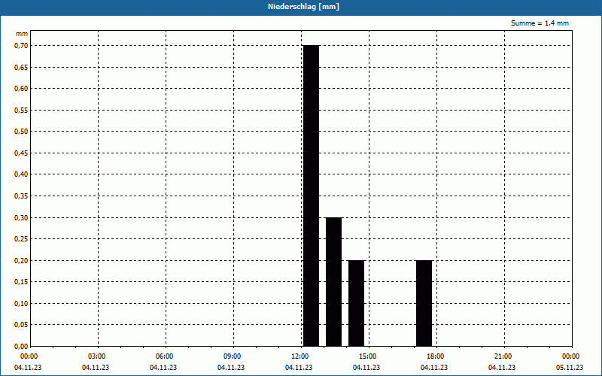Click the 0,55 y-axis label
Image resolution: width=602 pixels, height=376 pixels.
pos(22,110)
